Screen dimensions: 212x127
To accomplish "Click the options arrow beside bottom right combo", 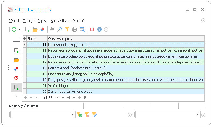I will click(x=129, y=115).
